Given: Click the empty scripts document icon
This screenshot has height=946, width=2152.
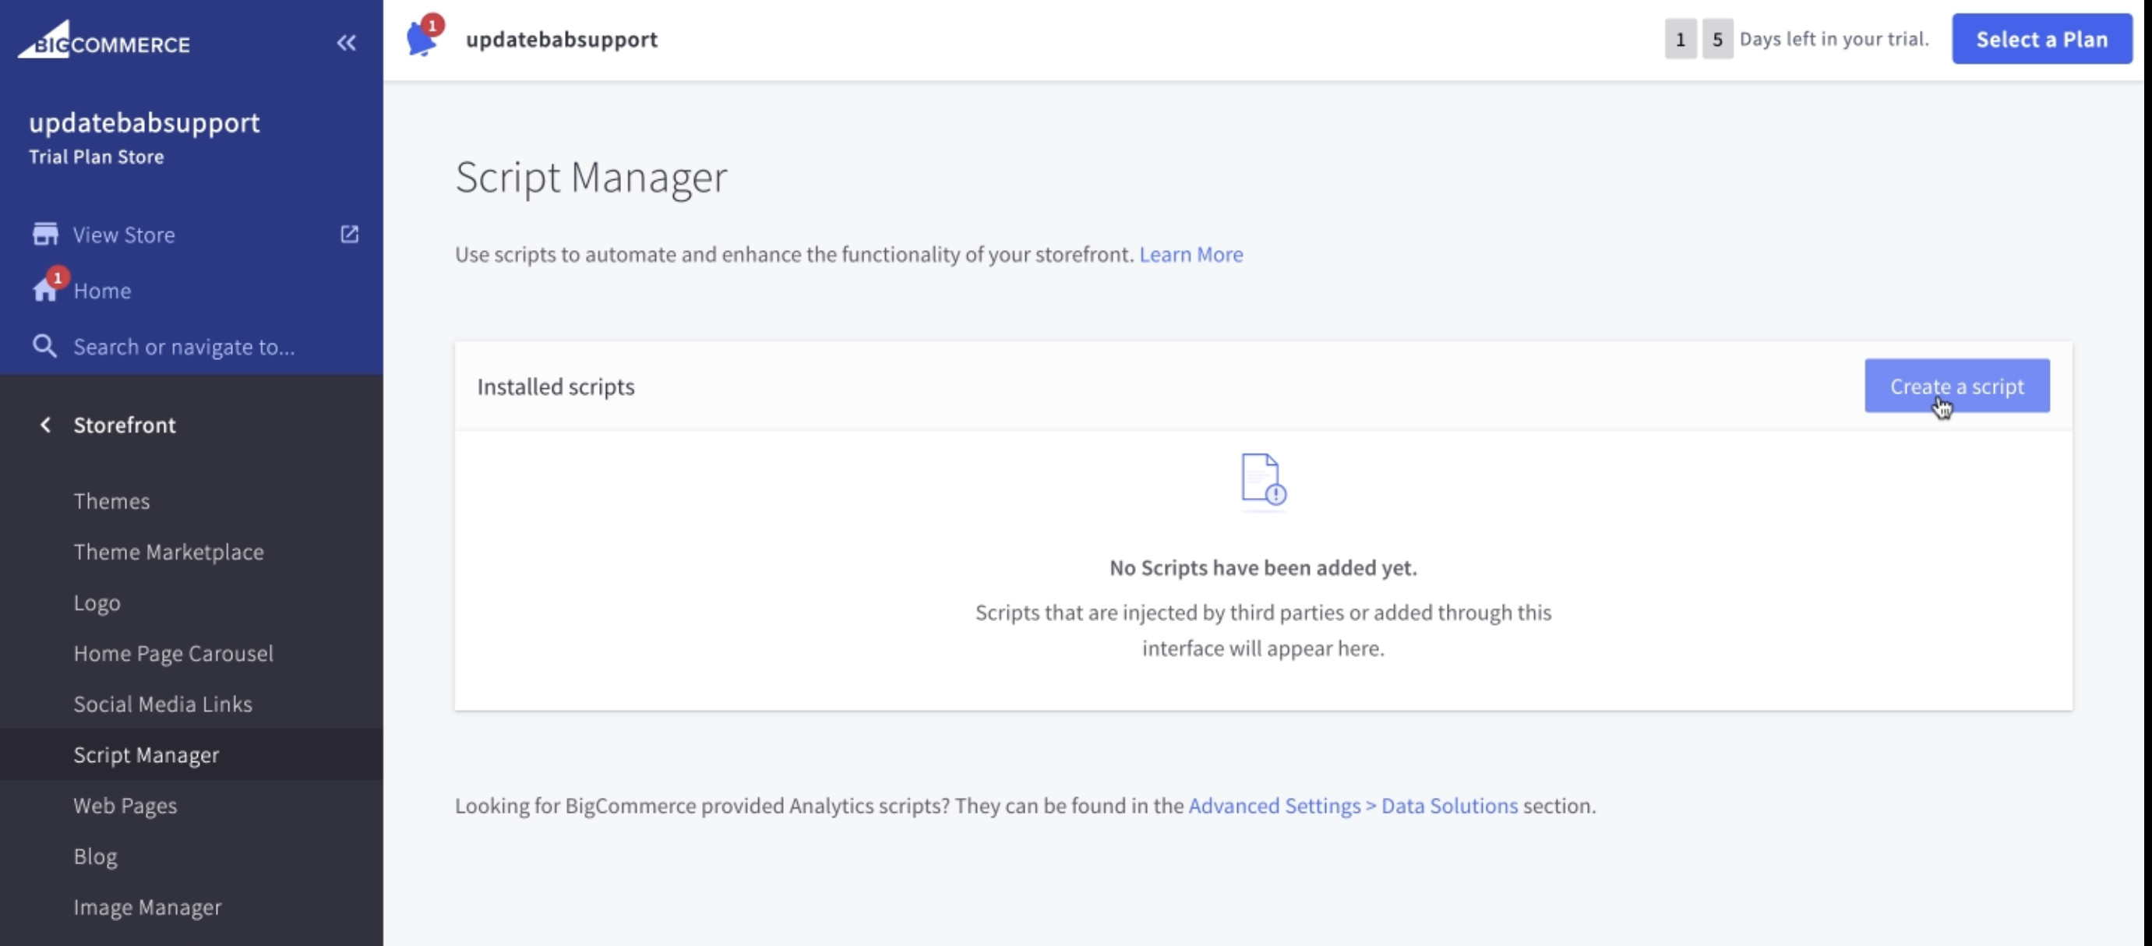Looking at the screenshot, I should pos(1262,480).
